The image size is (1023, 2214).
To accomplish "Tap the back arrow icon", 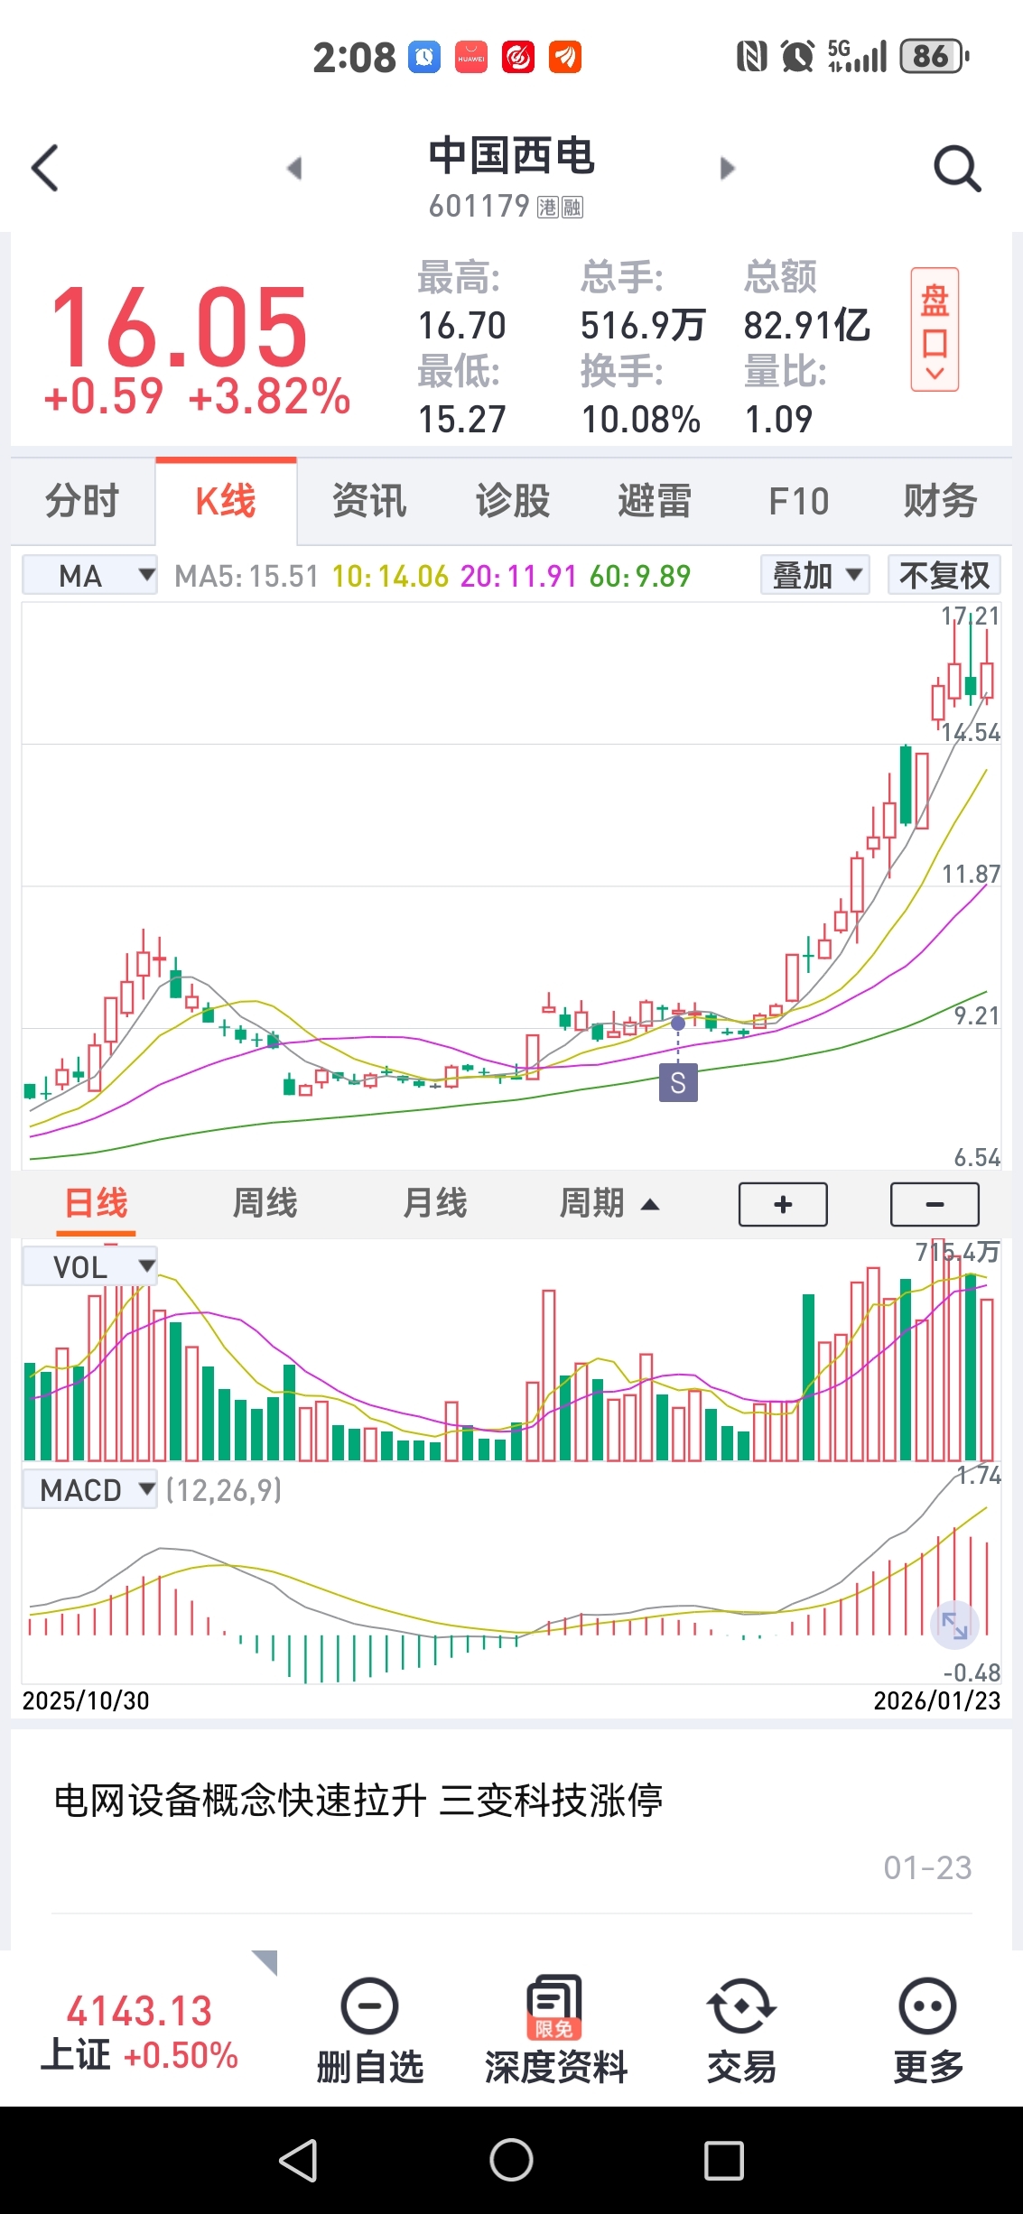I will 45,168.
